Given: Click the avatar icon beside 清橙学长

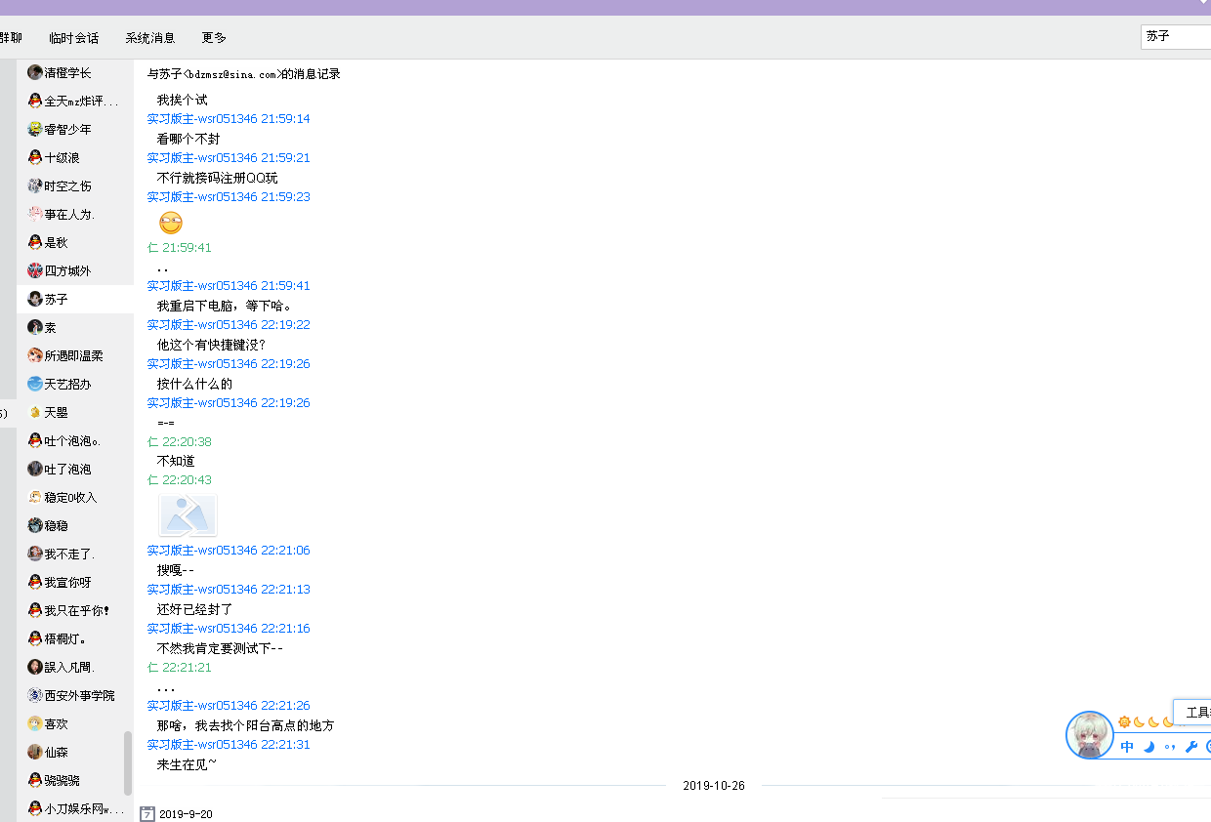Looking at the screenshot, I should point(35,72).
